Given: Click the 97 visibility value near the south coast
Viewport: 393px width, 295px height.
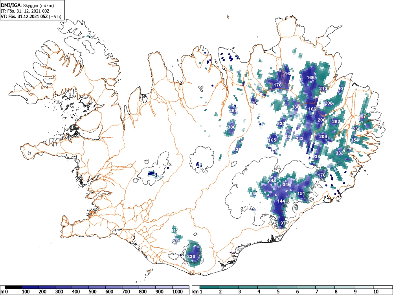Looking at the screenshot, I should click(x=283, y=223).
